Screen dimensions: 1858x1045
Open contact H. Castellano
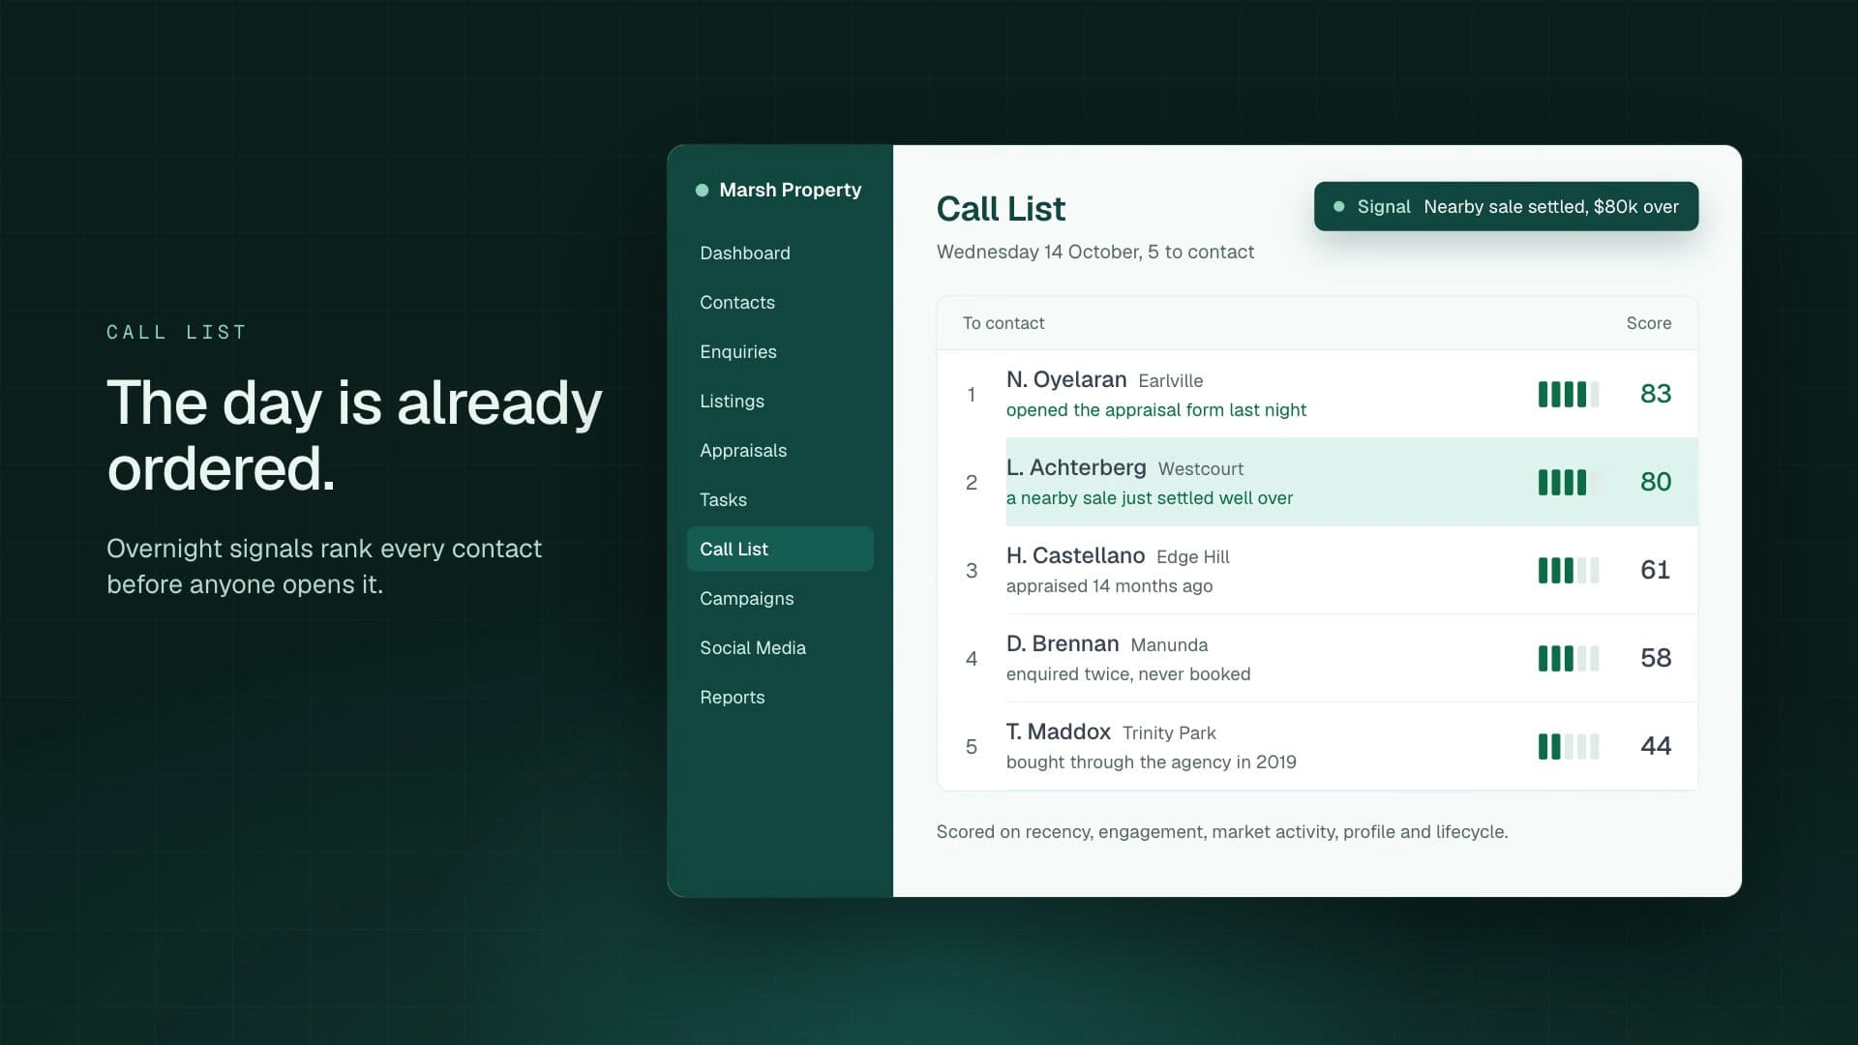pos(1075,555)
